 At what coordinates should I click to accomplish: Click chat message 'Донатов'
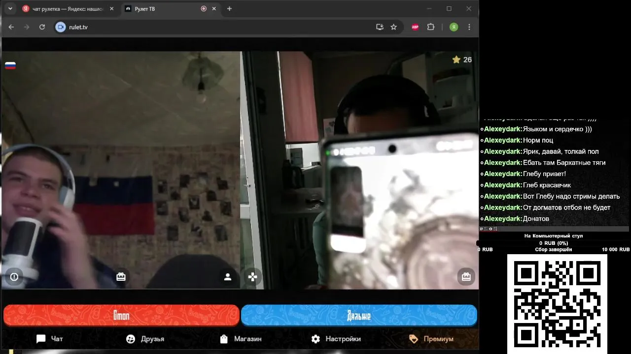click(536, 218)
